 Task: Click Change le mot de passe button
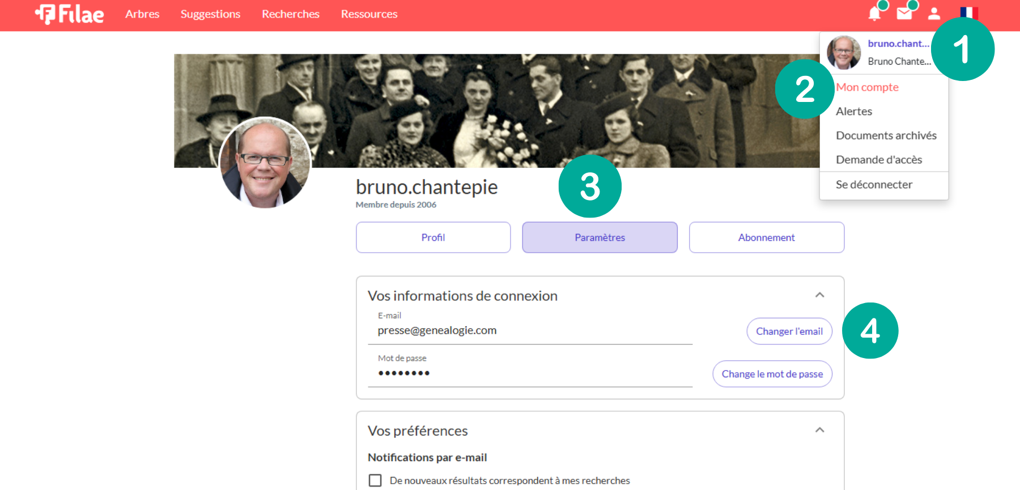point(772,374)
